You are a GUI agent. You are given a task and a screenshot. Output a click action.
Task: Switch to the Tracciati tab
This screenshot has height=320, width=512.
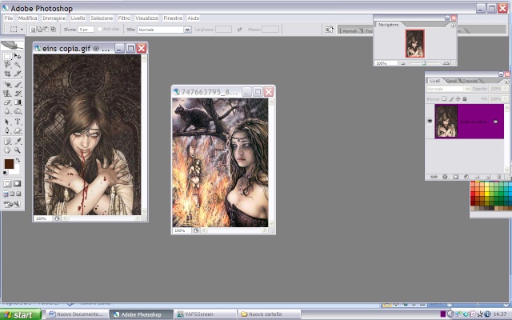pos(470,81)
